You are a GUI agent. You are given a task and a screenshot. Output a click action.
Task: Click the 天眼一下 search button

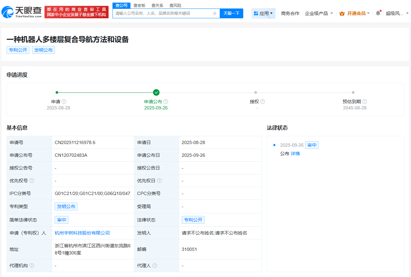click(x=231, y=13)
